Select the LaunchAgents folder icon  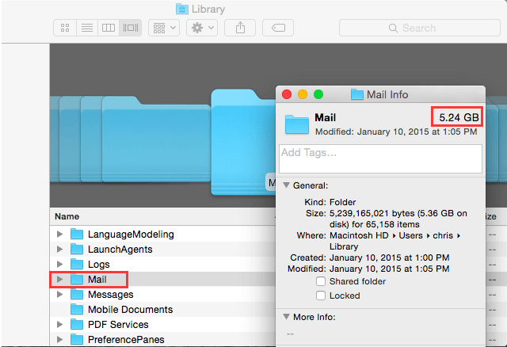pos(77,249)
